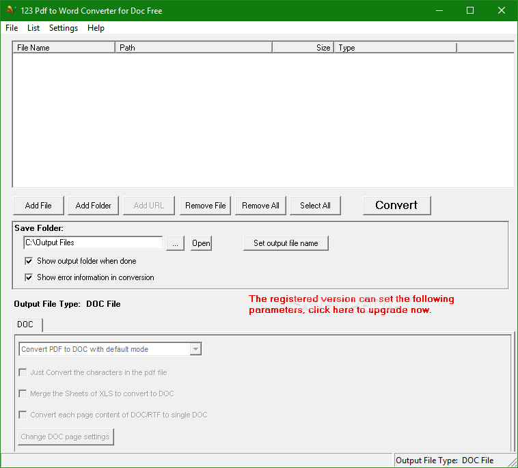Click Output File Type status bar text

444,460
